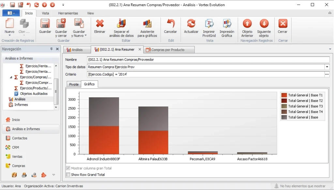This screenshot has width=334, height=190.
Task: Switch to Vista ribbon tab
Action: [45, 13]
